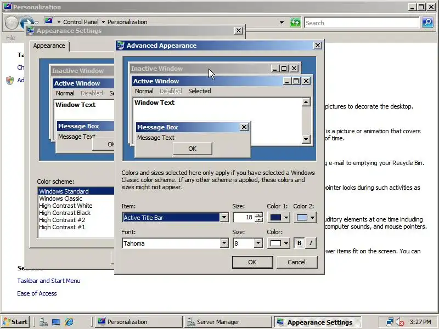439x329 pixels.
Task: Click Normal menu item in advanced preview
Action: tap(144, 91)
